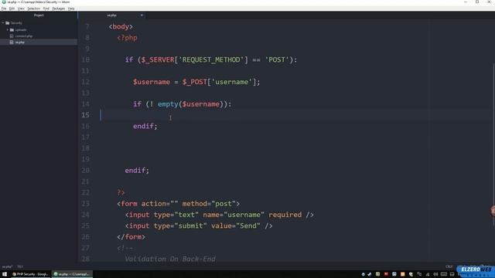Click 'Validation On Back-End' comment text
Image resolution: width=495 pixels, height=278 pixels.
point(170,259)
